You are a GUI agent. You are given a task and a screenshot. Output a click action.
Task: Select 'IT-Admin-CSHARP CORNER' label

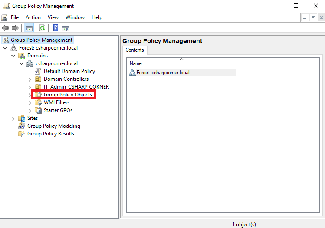pyautogui.click(x=76, y=87)
